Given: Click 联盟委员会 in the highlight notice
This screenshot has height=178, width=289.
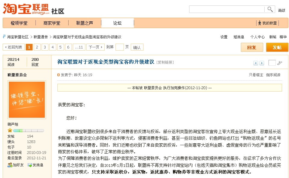Looking at the screenshot, I should point(153,88).
